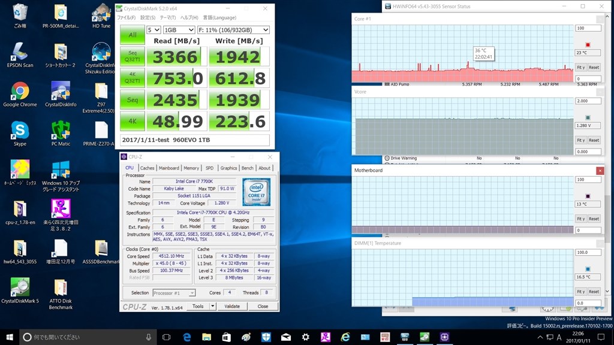Open Internet Explorer on the taskbar
614x345 pixels.
coord(345,337)
